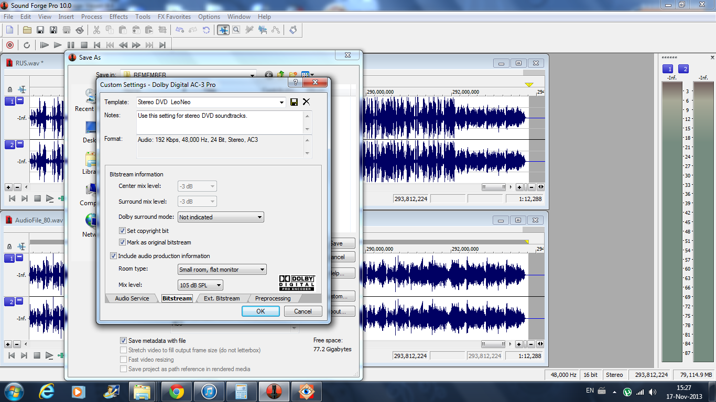This screenshot has width=716, height=402.
Task: Delete template using the X icon
Action: pos(306,102)
